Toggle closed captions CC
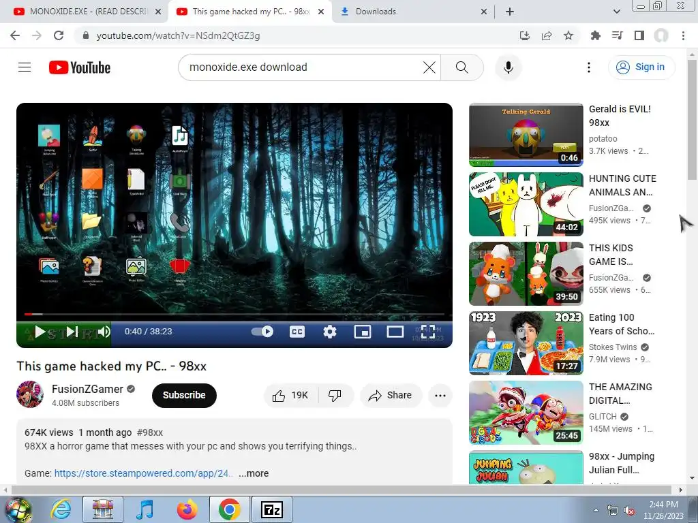The width and height of the screenshot is (698, 523). pos(297,332)
